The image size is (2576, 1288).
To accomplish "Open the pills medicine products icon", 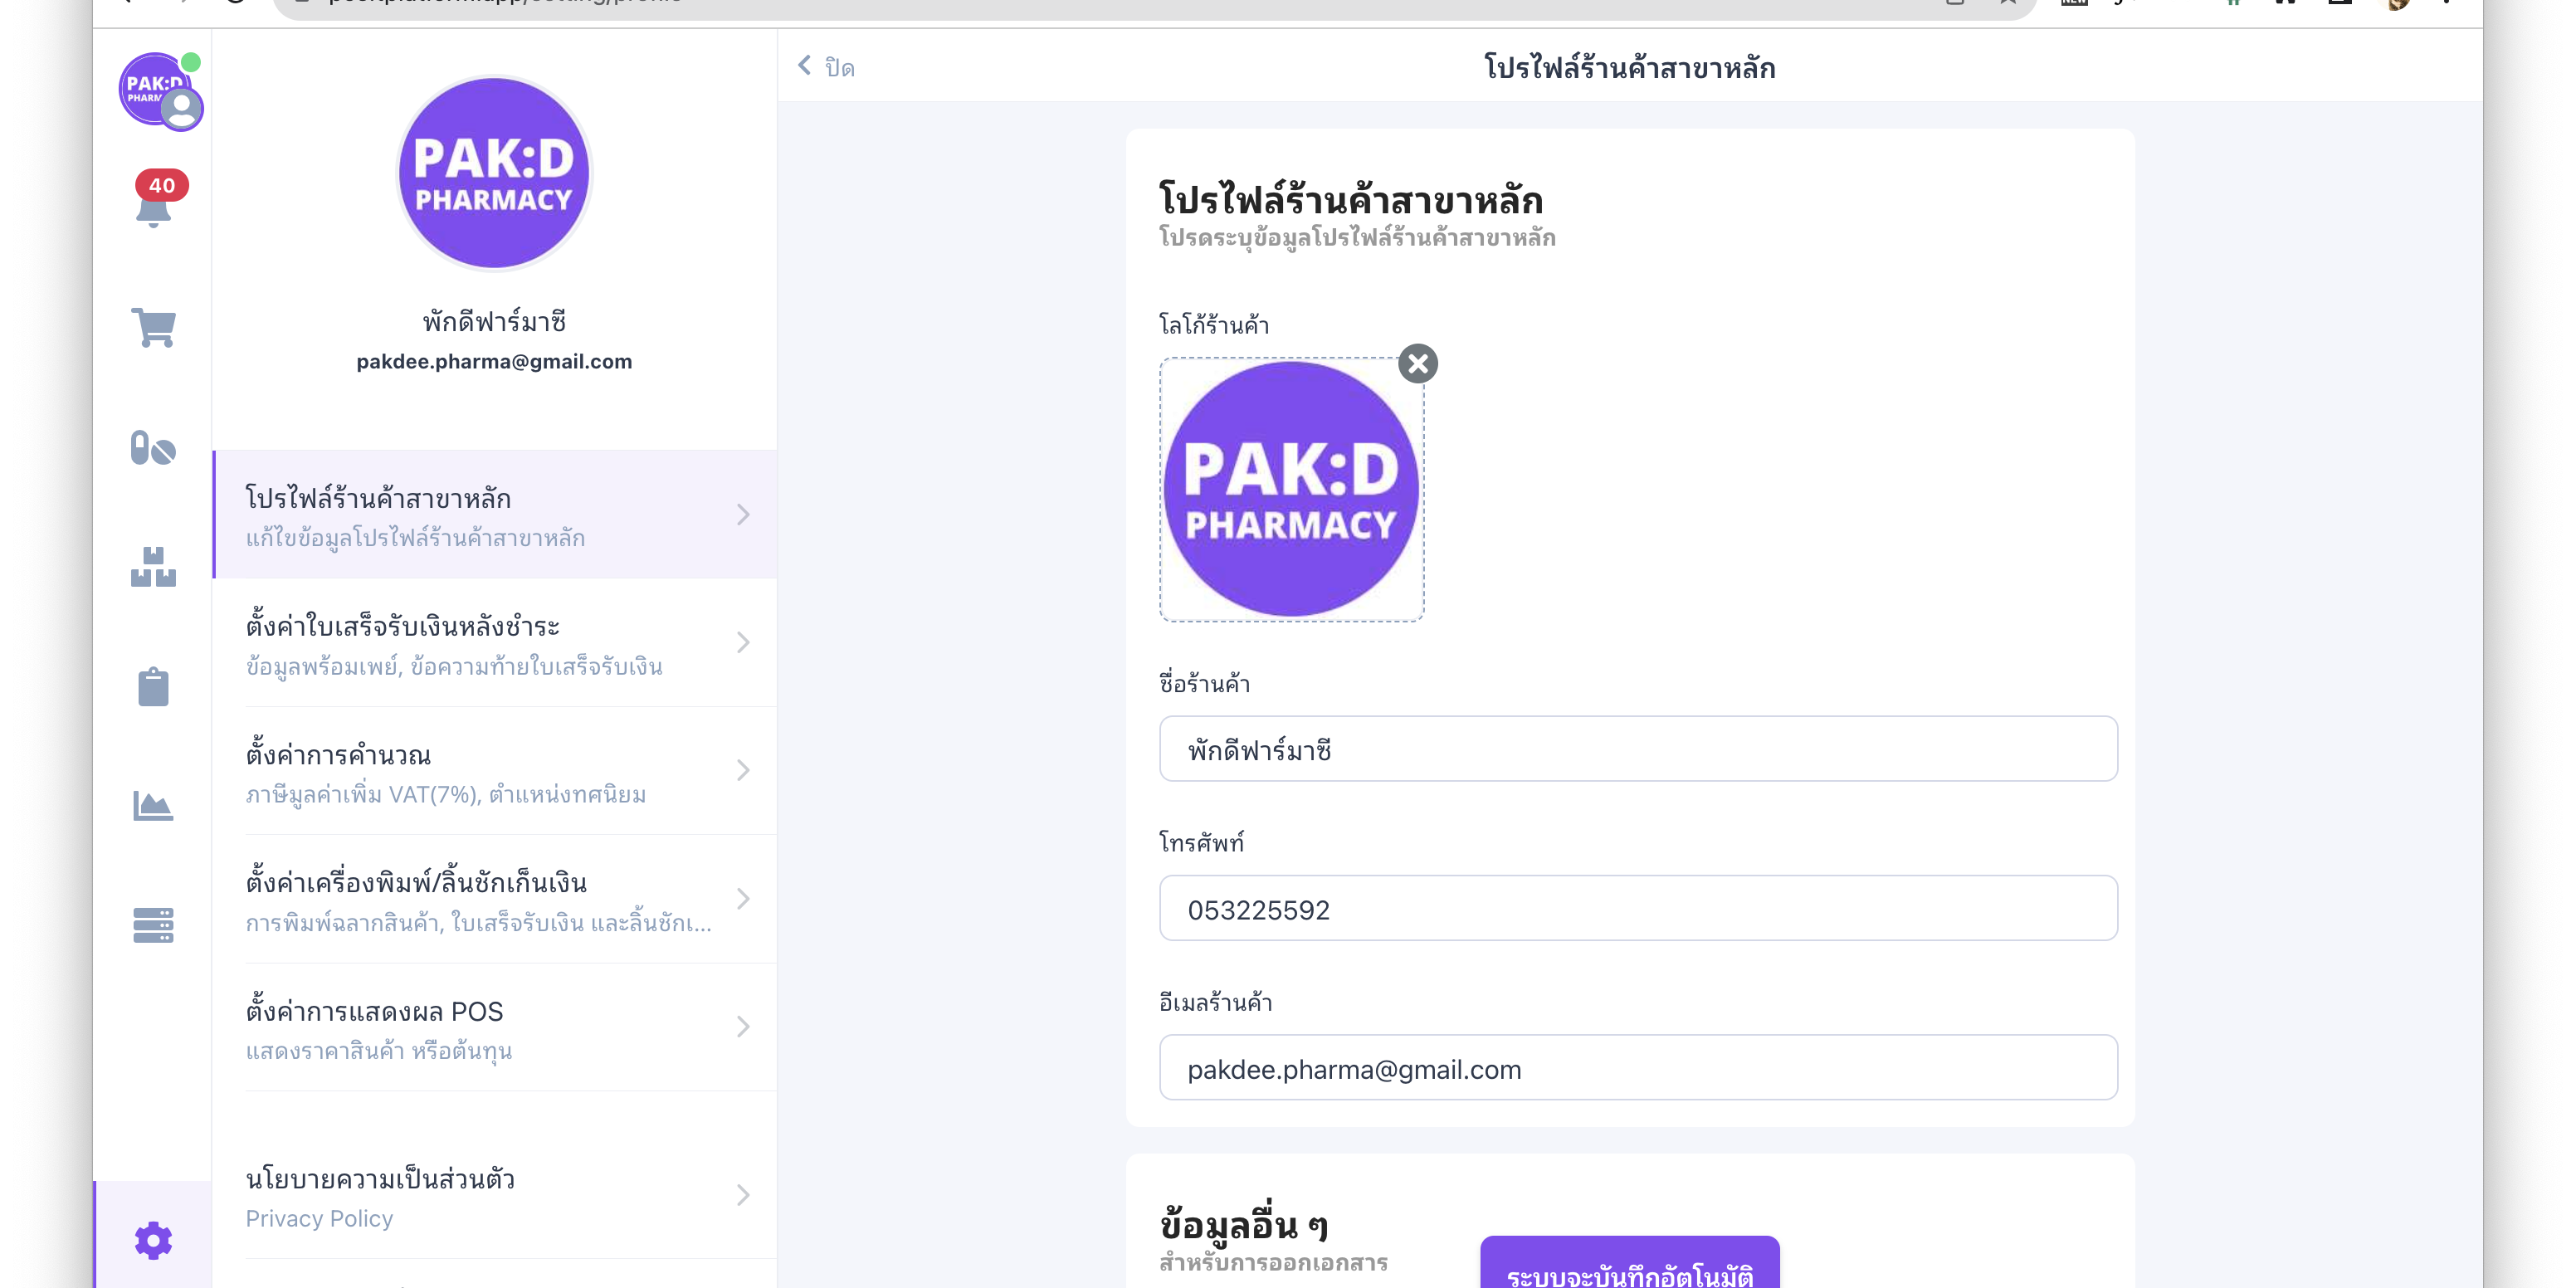I will tap(153, 448).
